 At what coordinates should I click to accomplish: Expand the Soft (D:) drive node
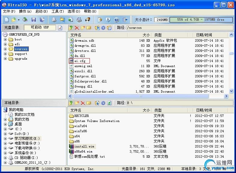(5, 134)
